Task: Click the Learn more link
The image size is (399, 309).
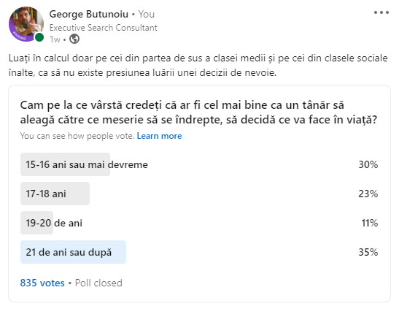Action: pyautogui.click(x=159, y=136)
